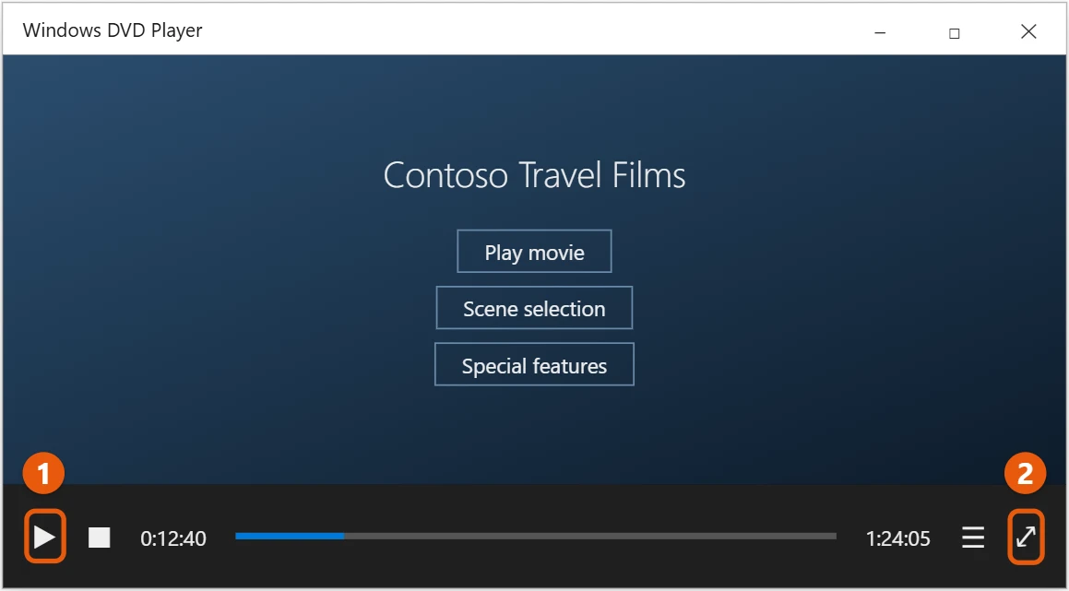Click the Play movie button
1069x591 pixels.
click(x=535, y=252)
